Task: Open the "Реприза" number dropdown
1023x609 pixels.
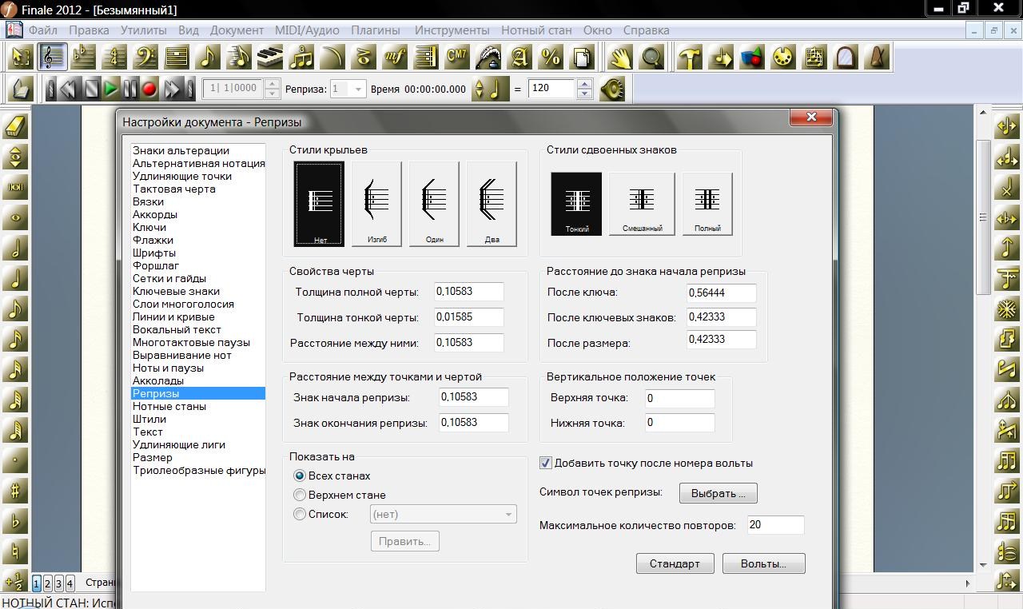Action: coord(357,88)
